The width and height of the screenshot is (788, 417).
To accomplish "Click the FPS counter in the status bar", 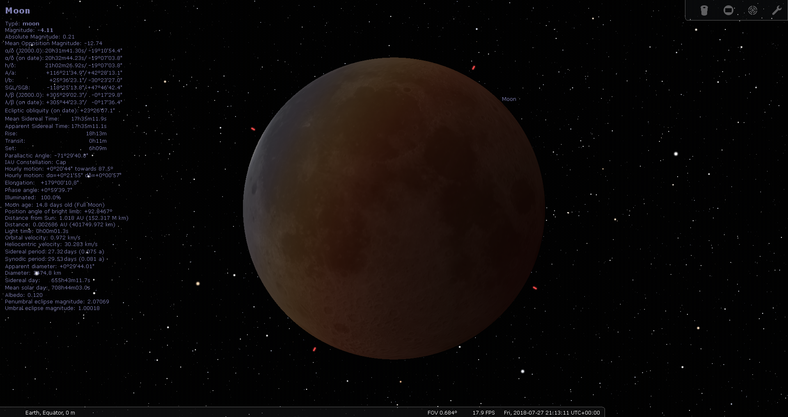I will [483, 412].
